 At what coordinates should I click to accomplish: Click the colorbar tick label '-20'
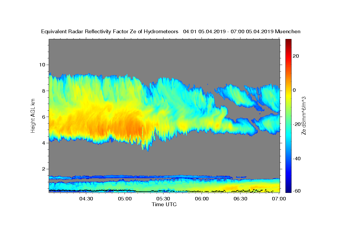coord(297,124)
